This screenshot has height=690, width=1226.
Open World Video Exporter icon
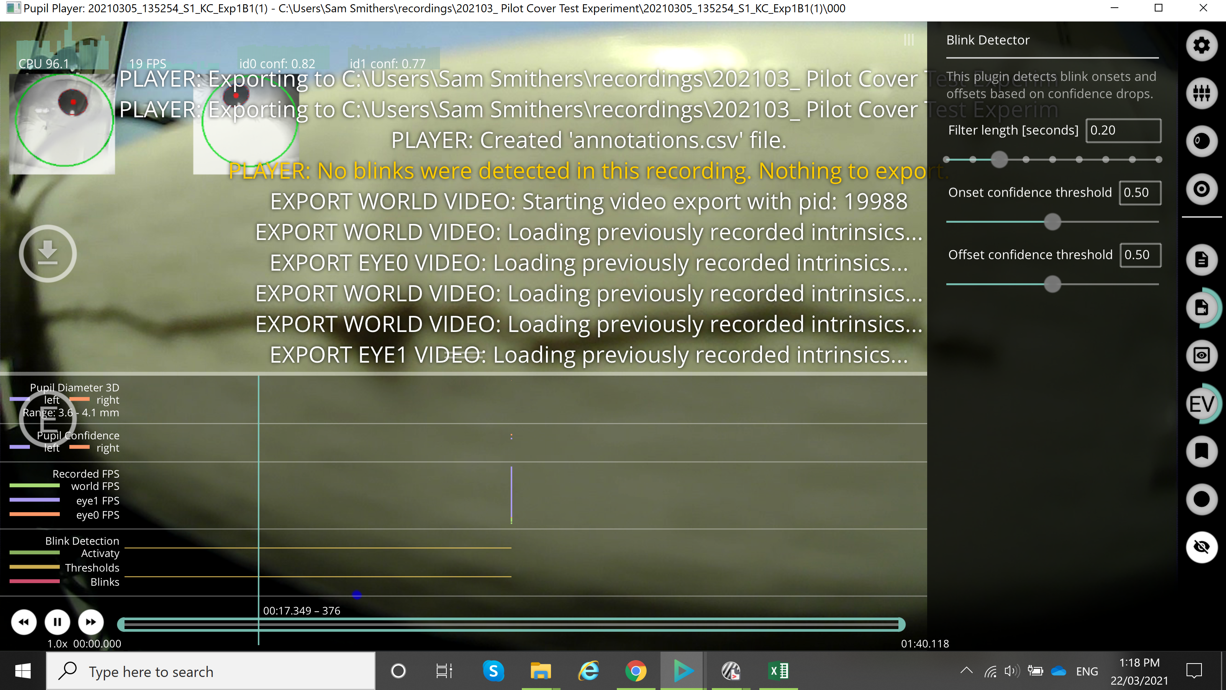pyautogui.click(x=1201, y=307)
